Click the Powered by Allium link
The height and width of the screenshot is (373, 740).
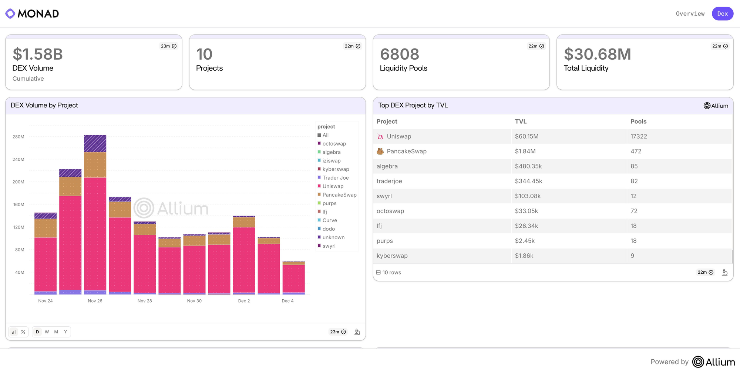pos(693,362)
